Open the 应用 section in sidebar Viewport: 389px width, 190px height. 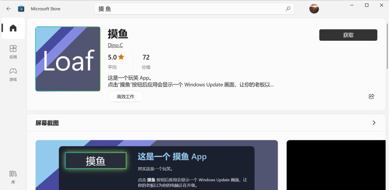[x=13, y=52]
